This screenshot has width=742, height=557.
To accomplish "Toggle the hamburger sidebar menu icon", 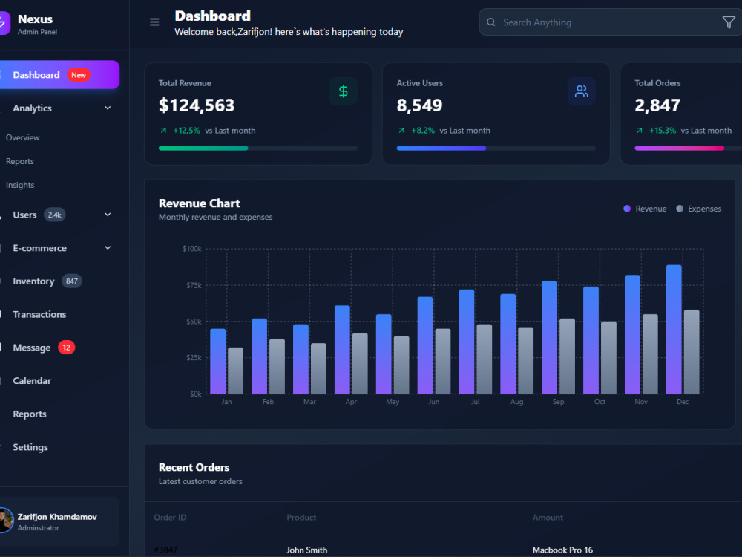I will click(154, 22).
